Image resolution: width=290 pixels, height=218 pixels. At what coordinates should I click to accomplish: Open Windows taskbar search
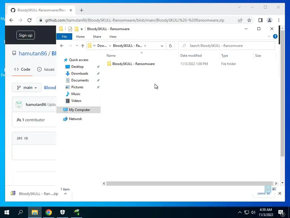click(x=20, y=212)
